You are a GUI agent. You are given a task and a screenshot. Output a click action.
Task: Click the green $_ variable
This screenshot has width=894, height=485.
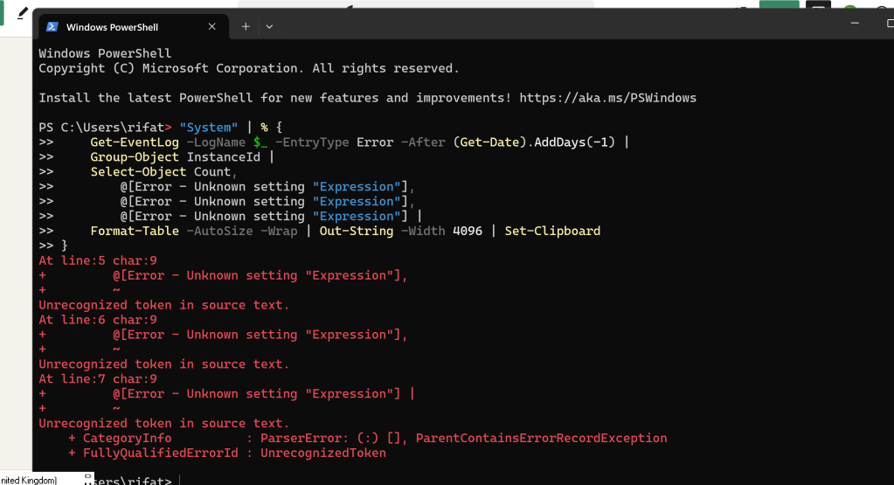260,142
